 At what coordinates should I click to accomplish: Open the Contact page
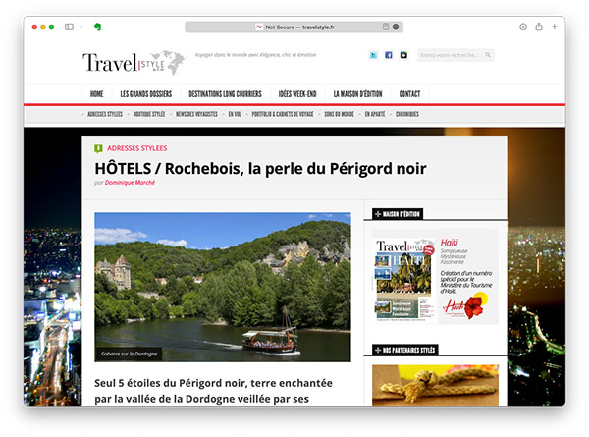409,94
